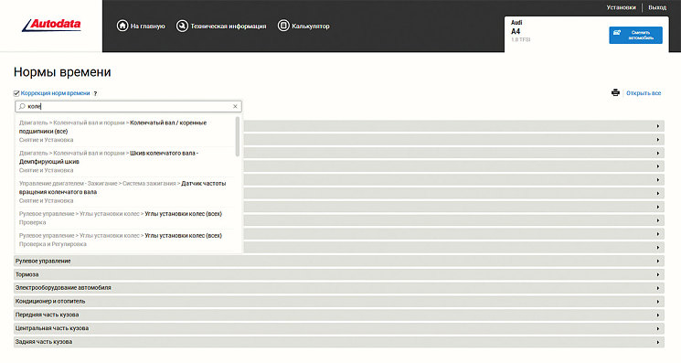Toggle the Коррекция норм времени checkbox
The width and height of the screenshot is (681, 363).
click(x=16, y=93)
